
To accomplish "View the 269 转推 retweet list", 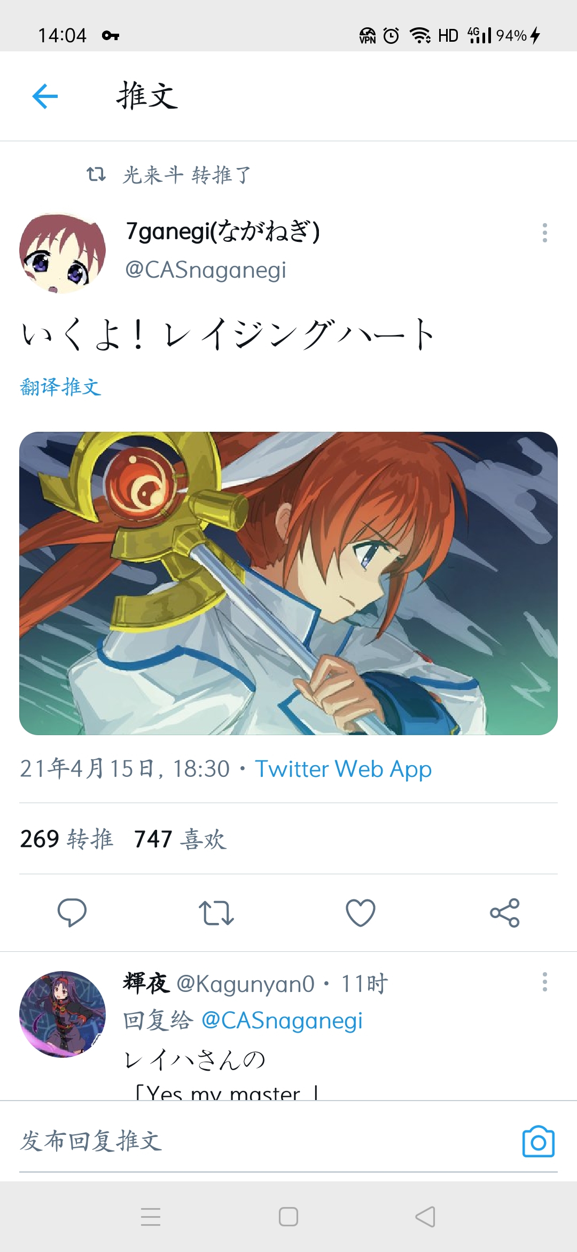I will (x=67, y=839).
